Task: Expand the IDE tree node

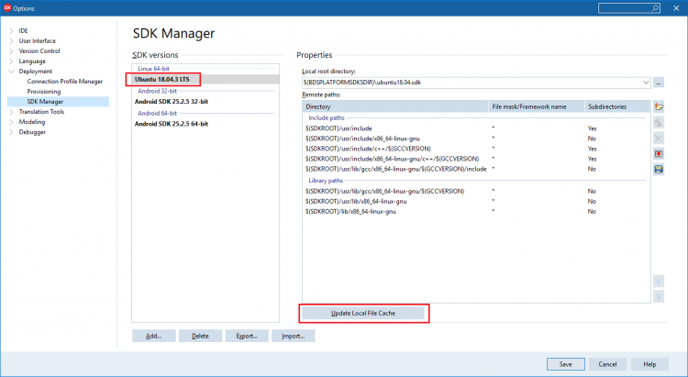Action: (x=11, y=30)
